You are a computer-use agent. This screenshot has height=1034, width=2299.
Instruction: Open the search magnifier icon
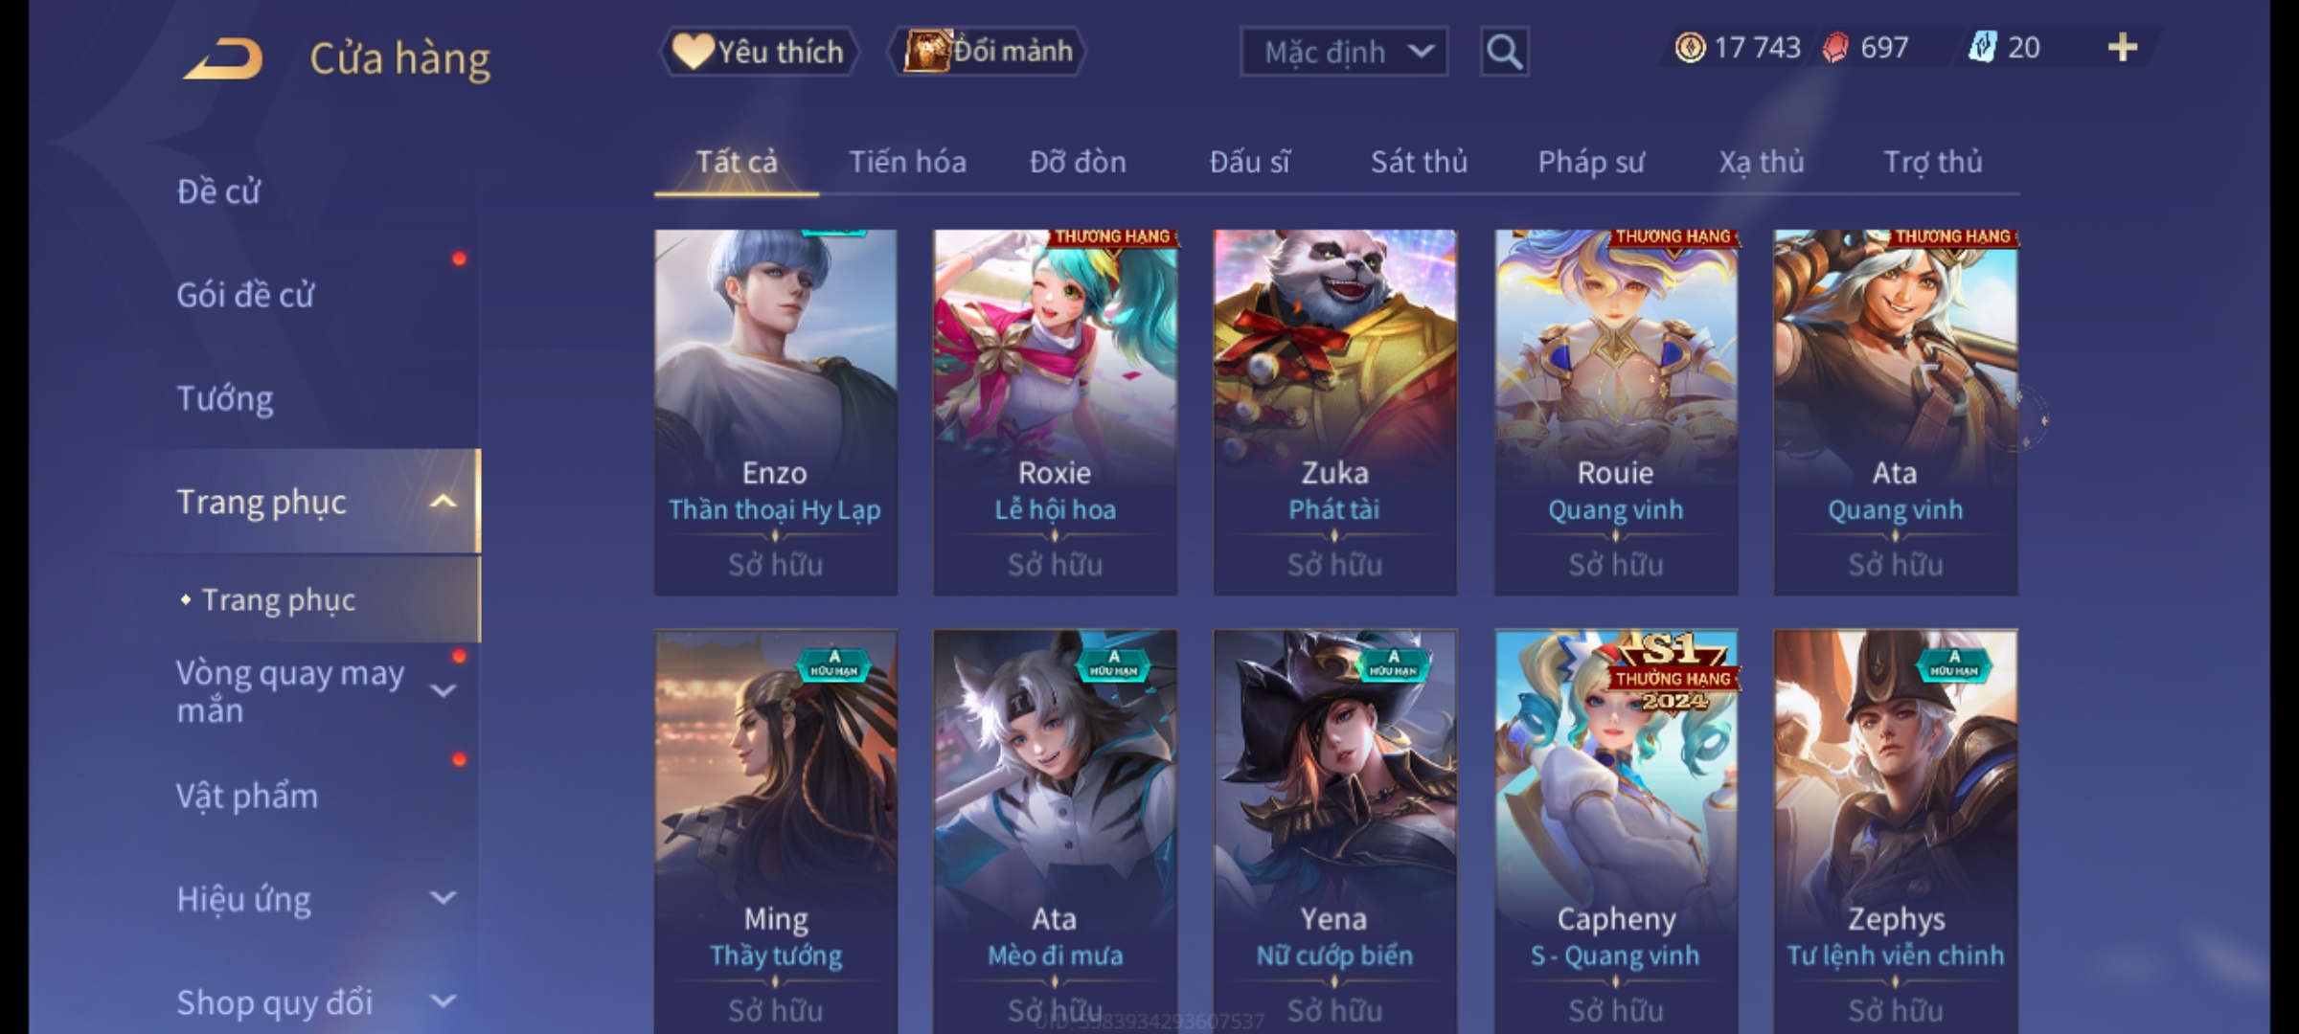(x=1504, y=52)
